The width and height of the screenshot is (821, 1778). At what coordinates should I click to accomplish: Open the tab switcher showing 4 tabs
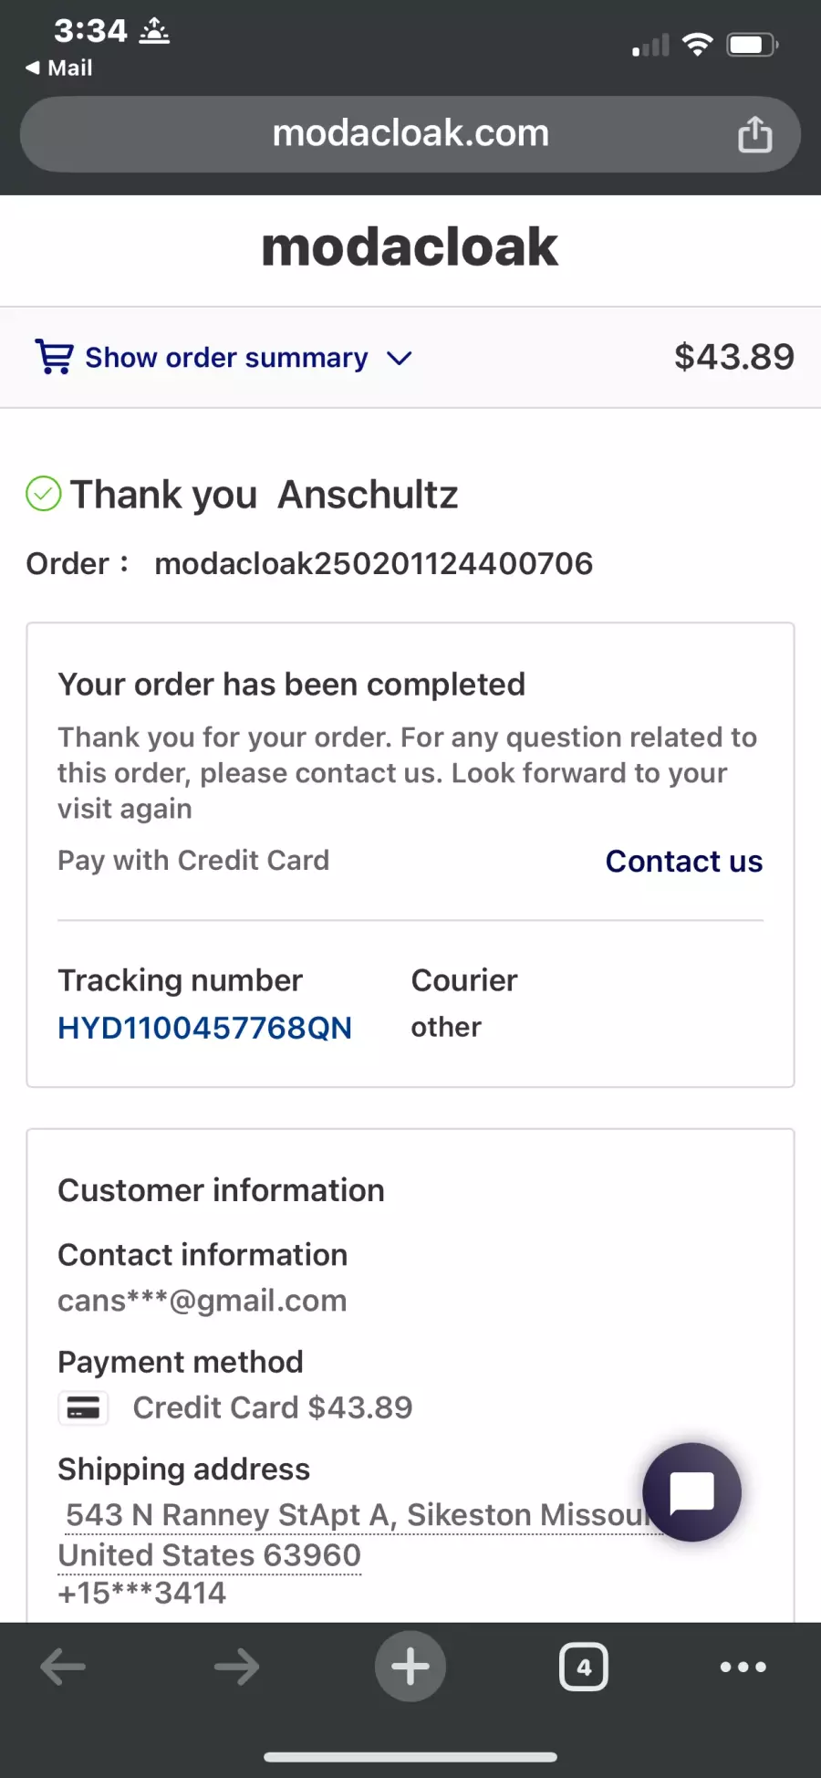584,1667
